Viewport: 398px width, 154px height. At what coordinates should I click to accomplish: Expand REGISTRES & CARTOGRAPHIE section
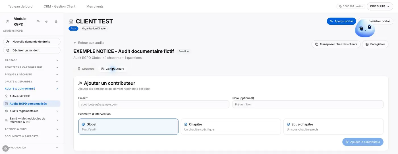[x=32, y=67]
